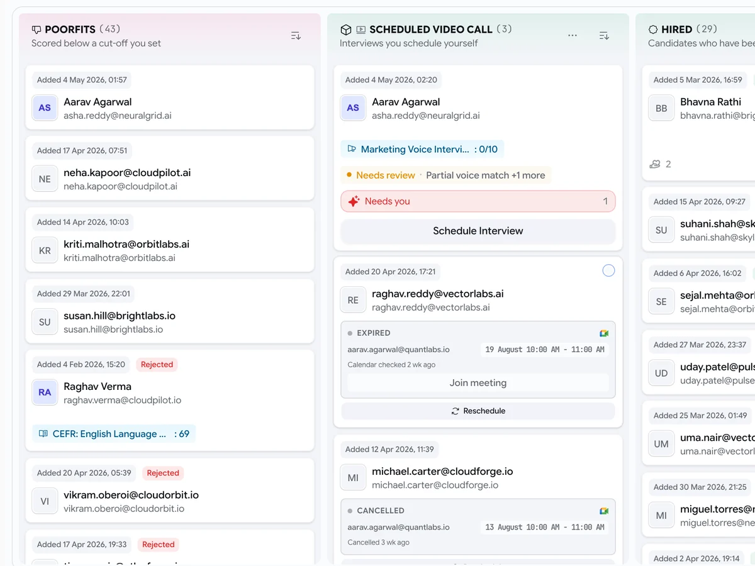
Task: Click SE avatar for sejal.mehta
Action: pos(661,301)
